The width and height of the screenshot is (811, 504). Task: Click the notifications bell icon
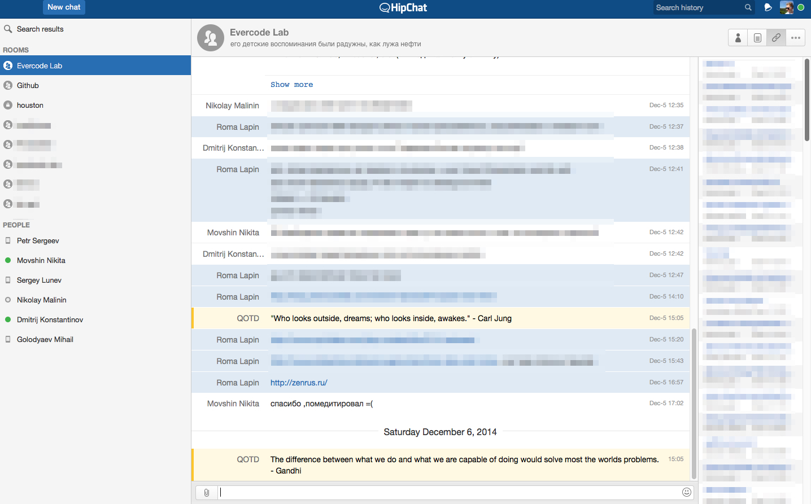pos(768,7)
